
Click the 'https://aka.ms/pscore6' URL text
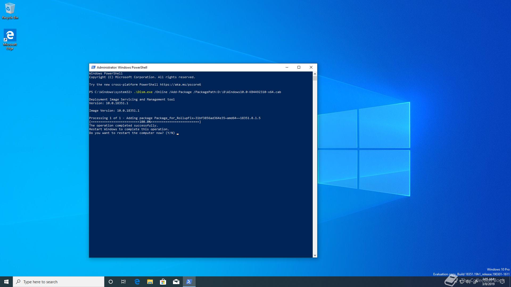pyautogui.click(x=180, y=85)
